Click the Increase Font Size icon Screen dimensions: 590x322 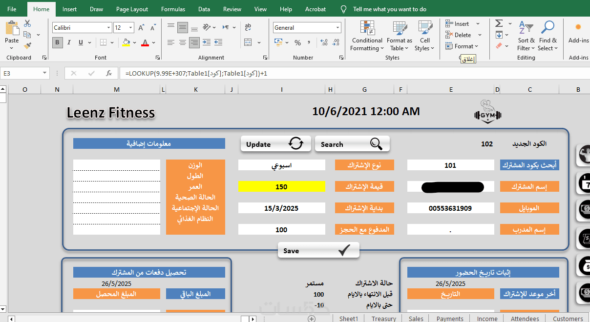tap(141, 28)
